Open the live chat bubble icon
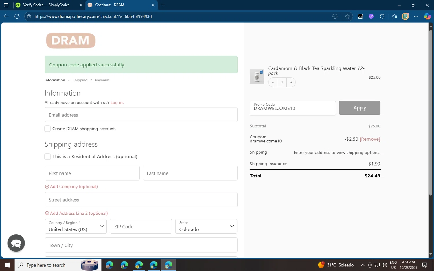Image resolution: width=434 pixels, height=271 pixels. (x=16, y=243)
